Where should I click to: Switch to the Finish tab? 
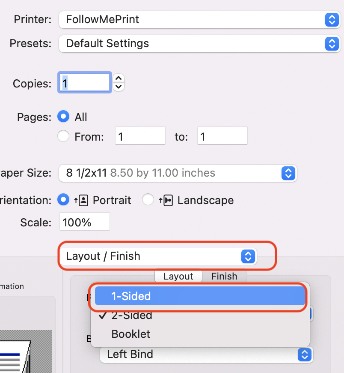[x=224, y=276]
